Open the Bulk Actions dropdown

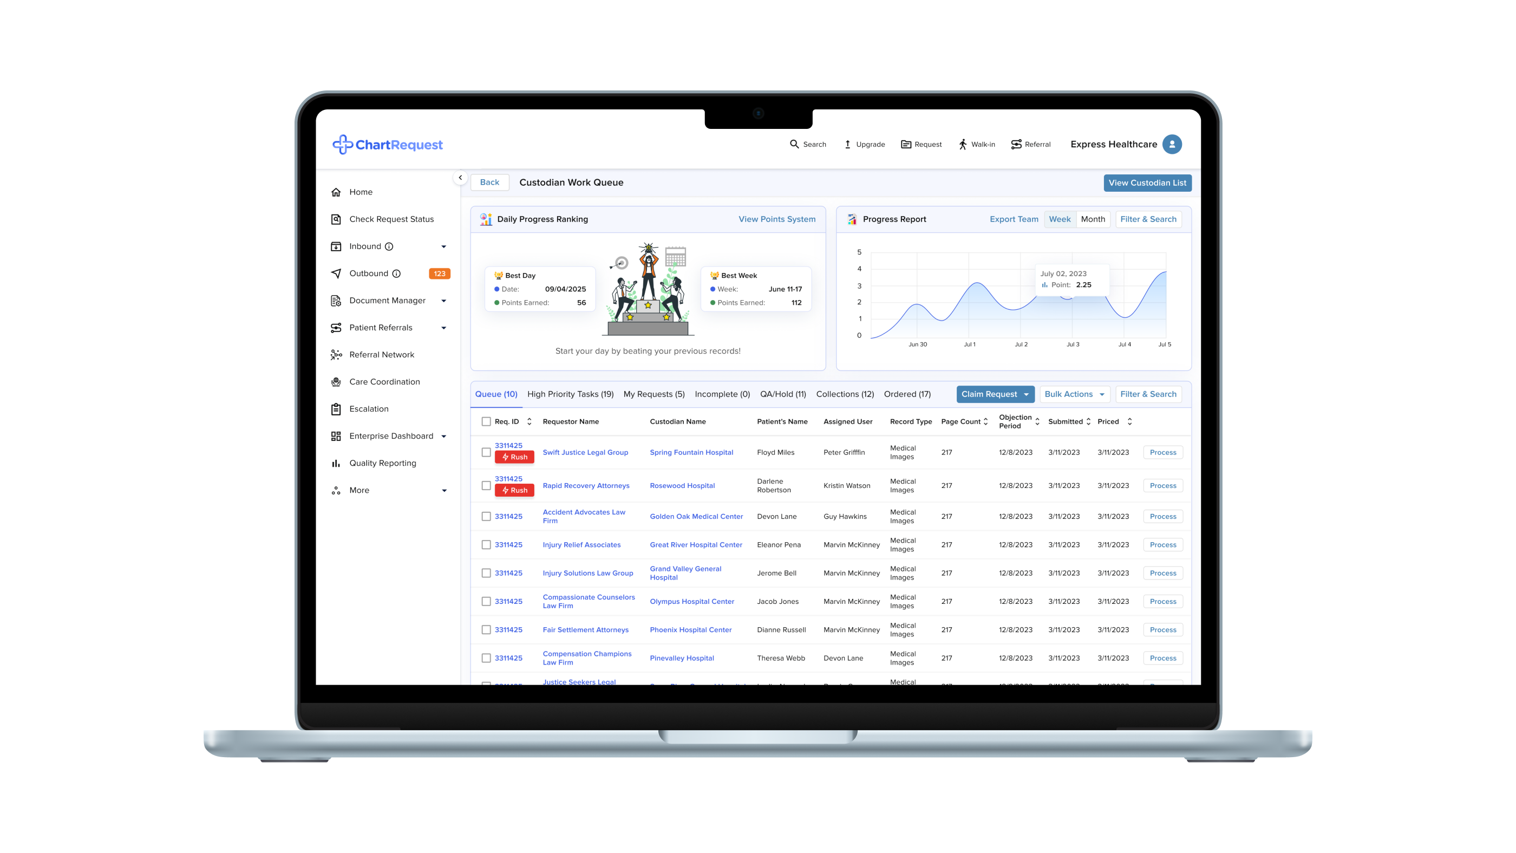[x=1074, y=394]
